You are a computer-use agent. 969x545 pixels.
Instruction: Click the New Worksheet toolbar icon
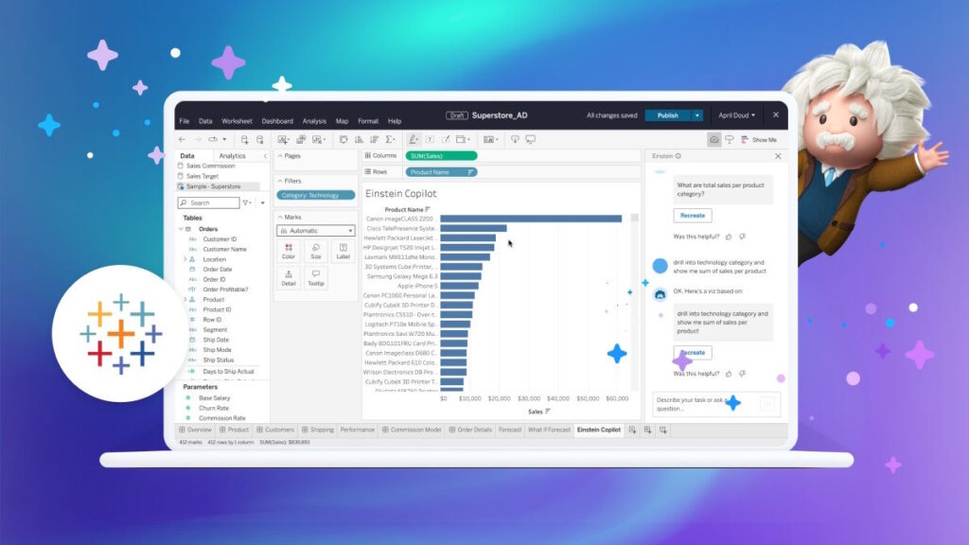point(283,140)
